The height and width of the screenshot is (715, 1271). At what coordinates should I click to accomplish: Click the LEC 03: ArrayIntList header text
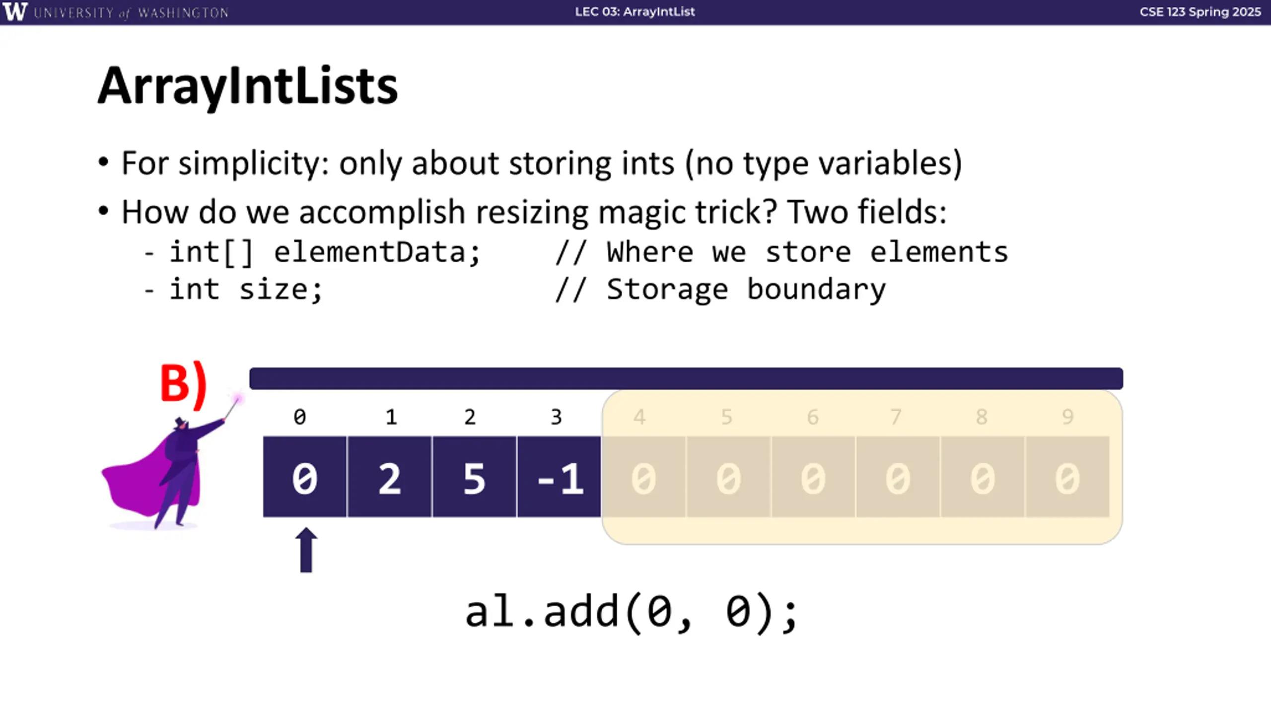[x=635, y=12]
